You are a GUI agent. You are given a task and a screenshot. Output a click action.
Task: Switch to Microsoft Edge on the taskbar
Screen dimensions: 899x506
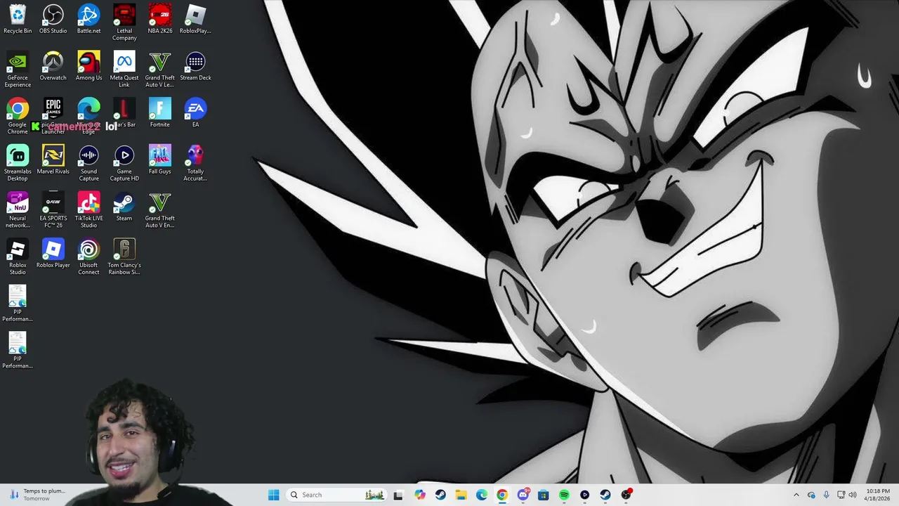(x=482, y=495)
